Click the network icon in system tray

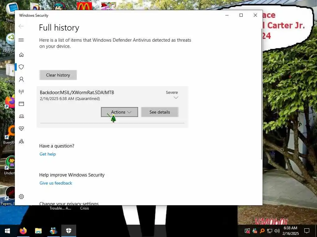coord(270,231)
